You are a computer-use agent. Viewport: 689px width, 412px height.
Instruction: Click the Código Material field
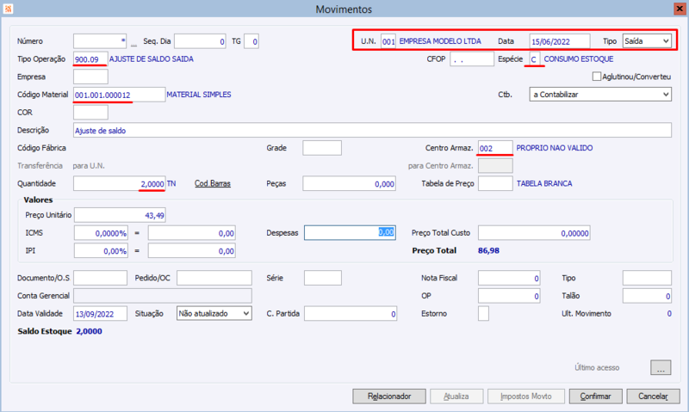pos(119,95)
